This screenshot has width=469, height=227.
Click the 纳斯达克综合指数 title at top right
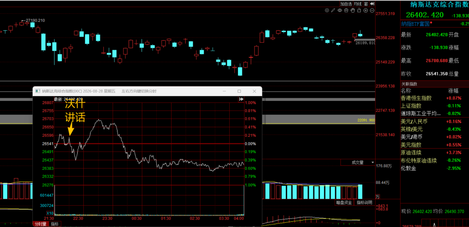[x=439, y=4]
